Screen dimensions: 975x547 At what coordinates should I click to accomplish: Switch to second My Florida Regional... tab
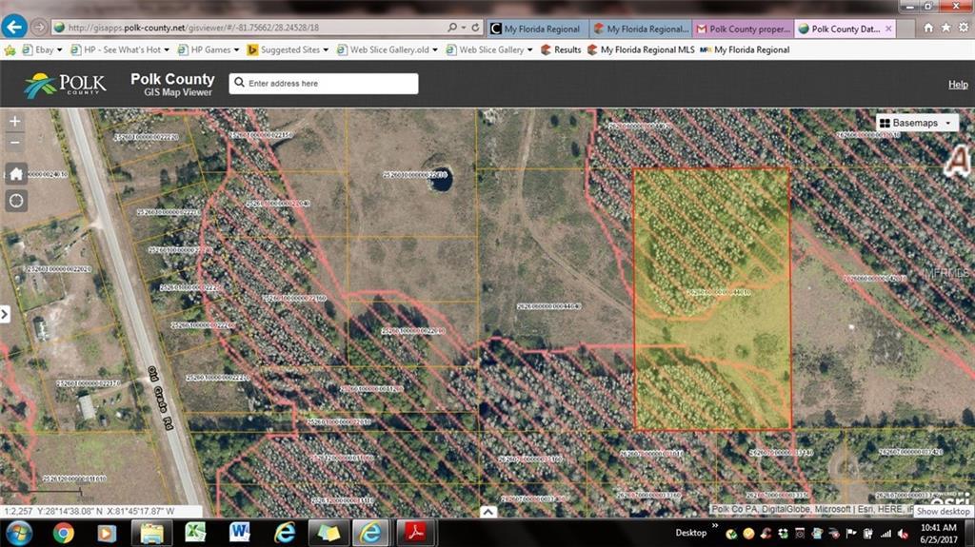tap(641, 29)
